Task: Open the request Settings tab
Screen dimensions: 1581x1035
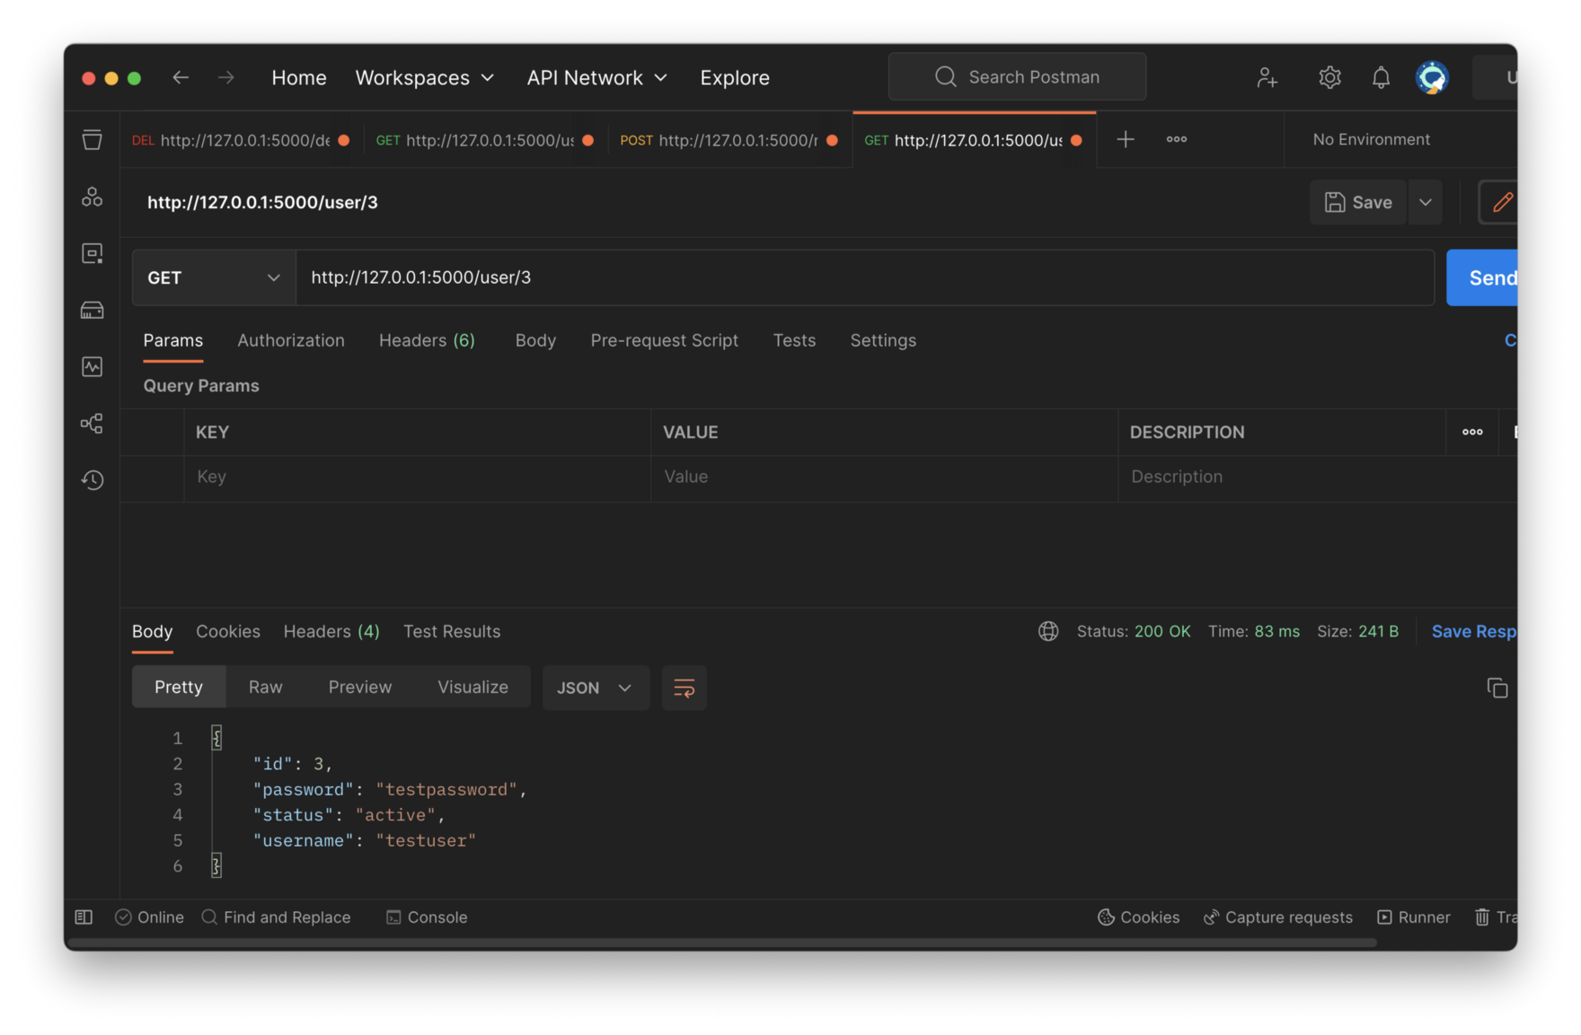Action: tap(883, 340)
